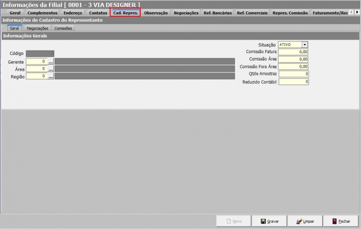Open Área lookup ellipsis button
The height and width of the screenshot is (229, 361).
[51, 69]
